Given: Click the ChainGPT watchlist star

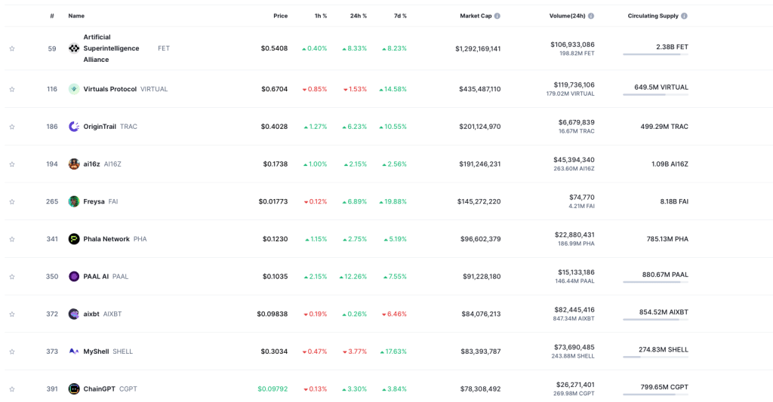Looking at the screenshot, I should pos(12,388).
